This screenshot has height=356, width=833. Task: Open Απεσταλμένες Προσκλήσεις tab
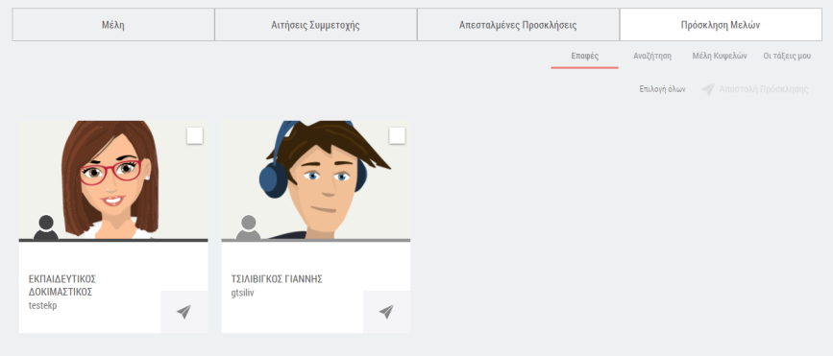tap(518, 24)
